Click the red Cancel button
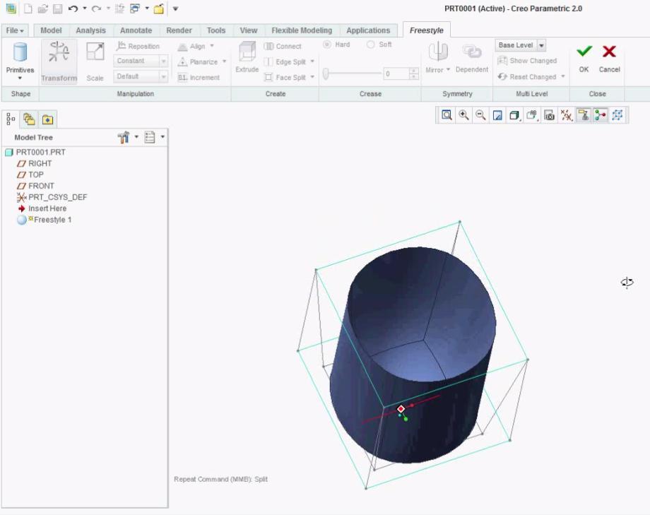This screenshot has height=515, width=650. [609, 58]
